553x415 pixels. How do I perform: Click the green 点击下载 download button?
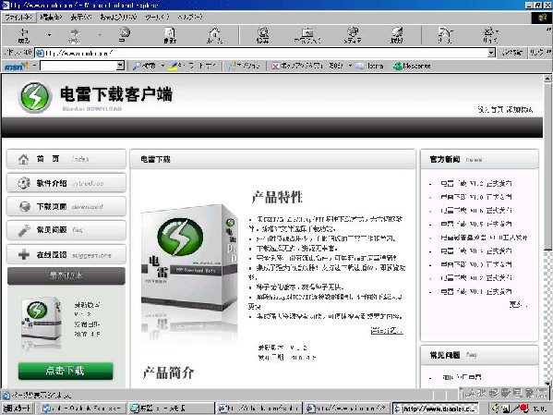tap(66, 371)
